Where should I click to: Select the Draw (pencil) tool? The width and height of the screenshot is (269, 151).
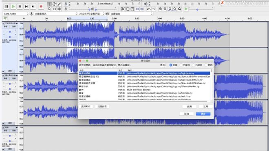(59, 4)
